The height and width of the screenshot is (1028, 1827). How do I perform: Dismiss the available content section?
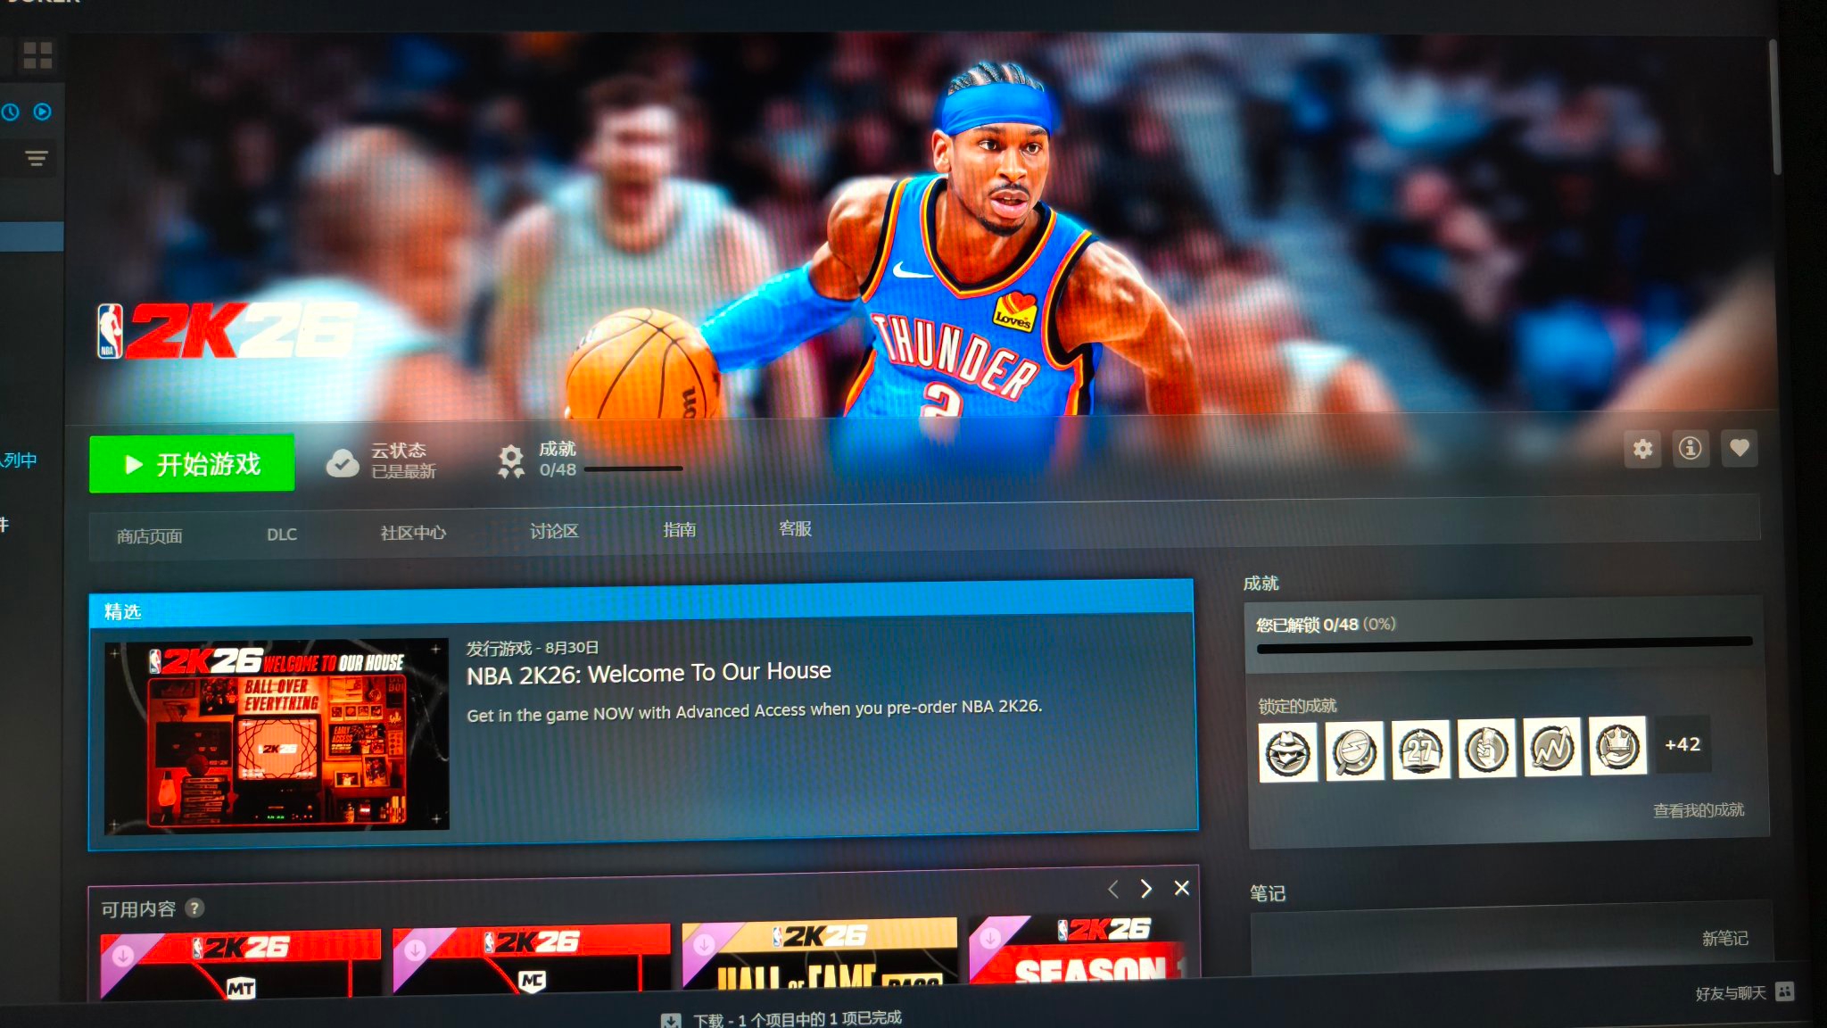point(1182,888)
